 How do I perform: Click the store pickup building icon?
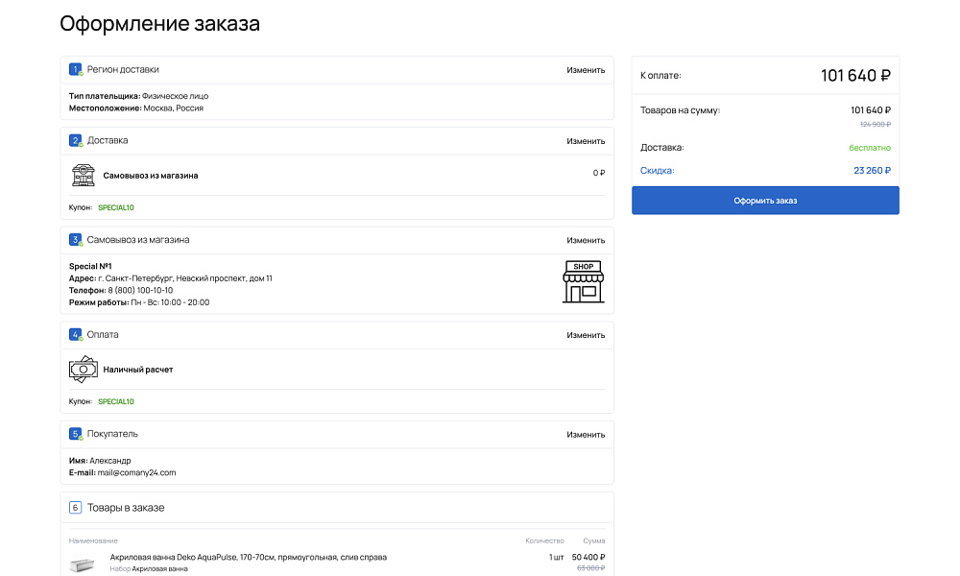[84, 175]
